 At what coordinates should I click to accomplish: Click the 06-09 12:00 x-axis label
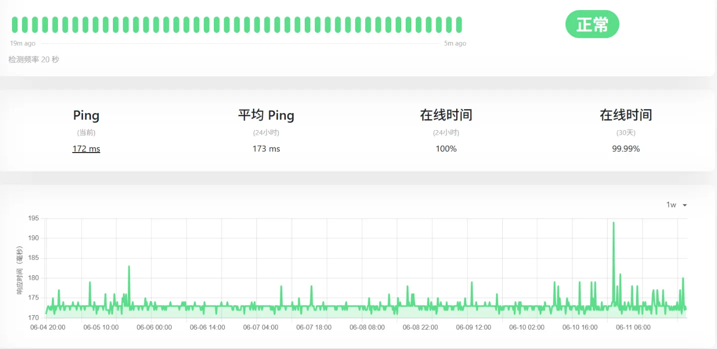coord(473,328)
